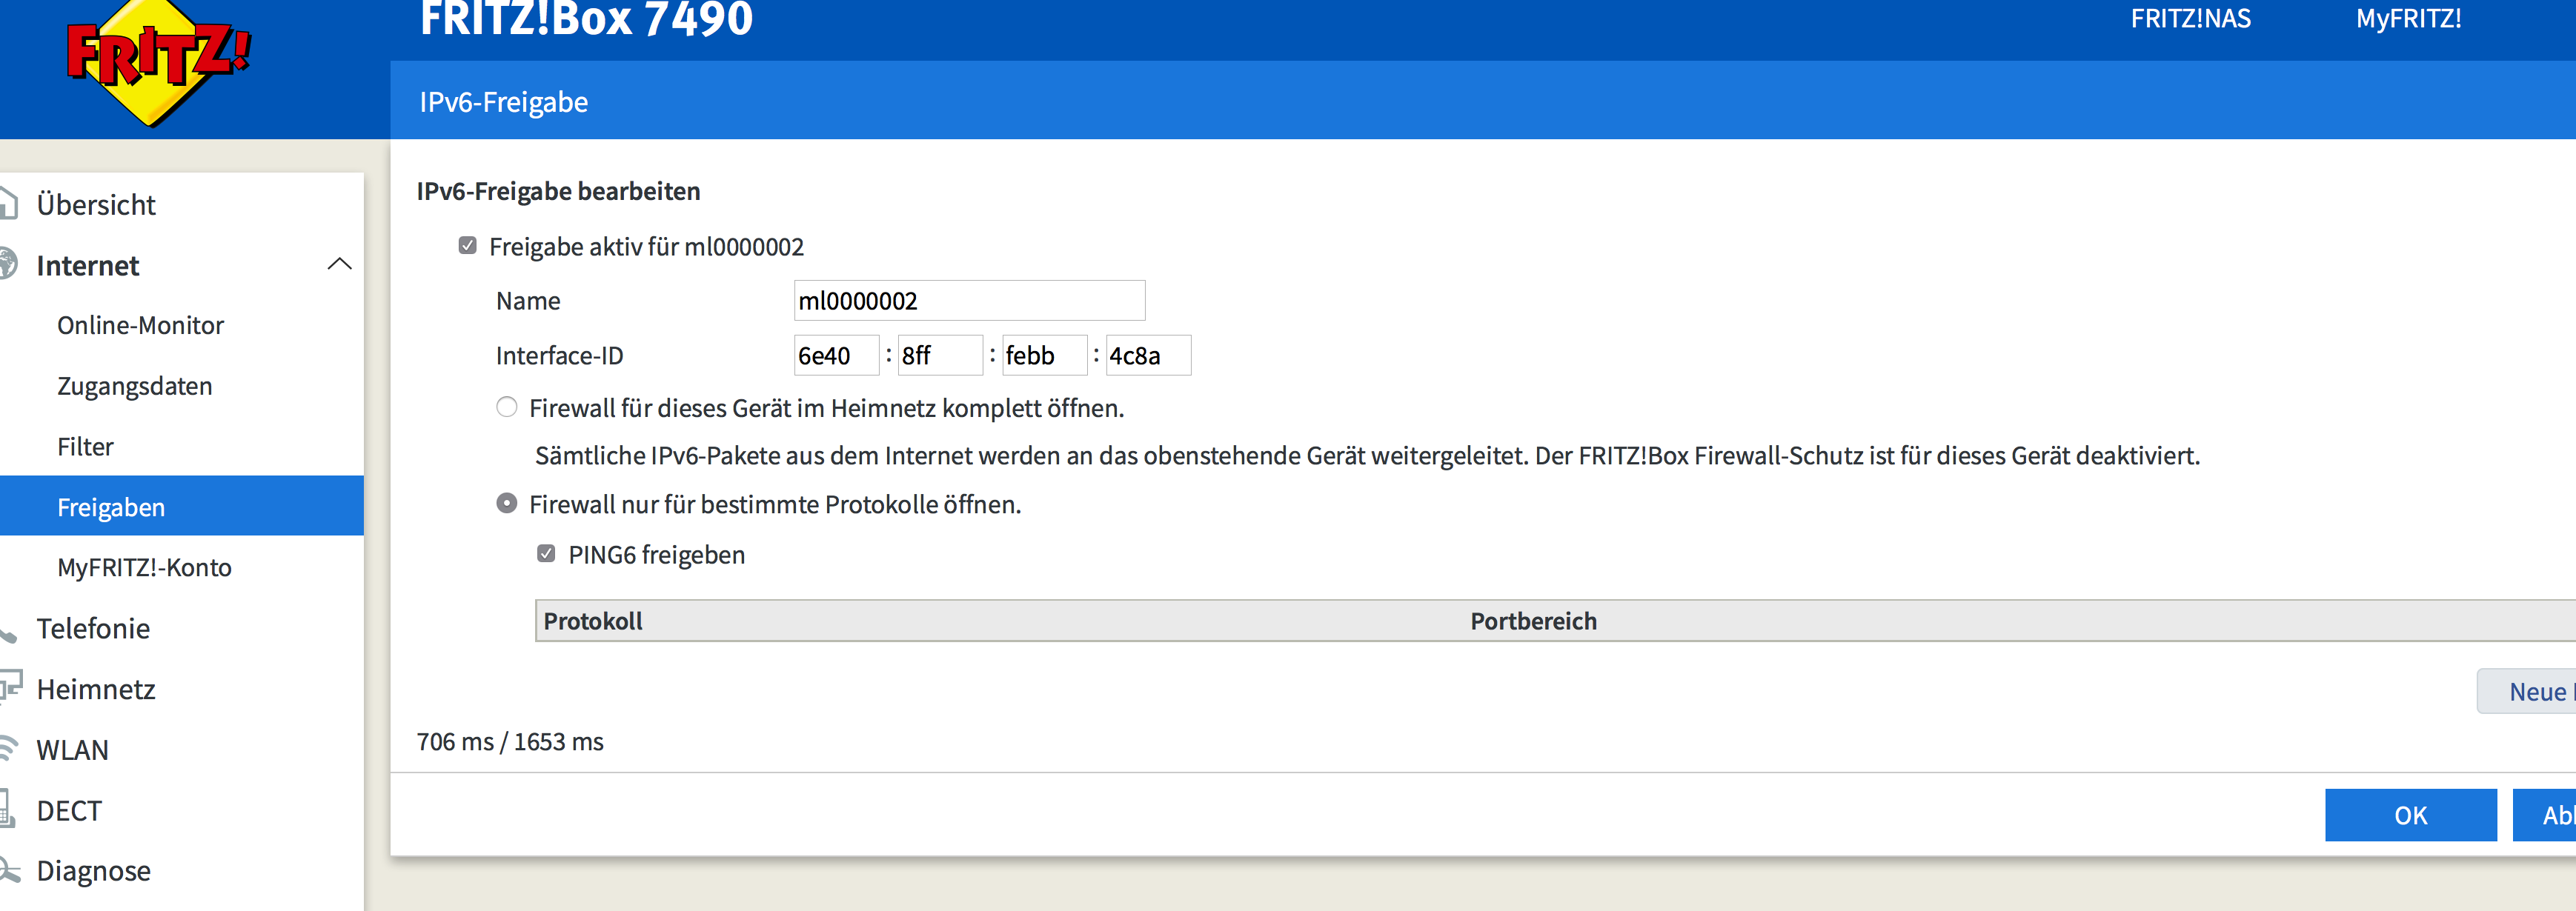Viewport: 2576px width, 911px height.
Task: Click the Portbereich column header
Action: [x=1533, y=621]
